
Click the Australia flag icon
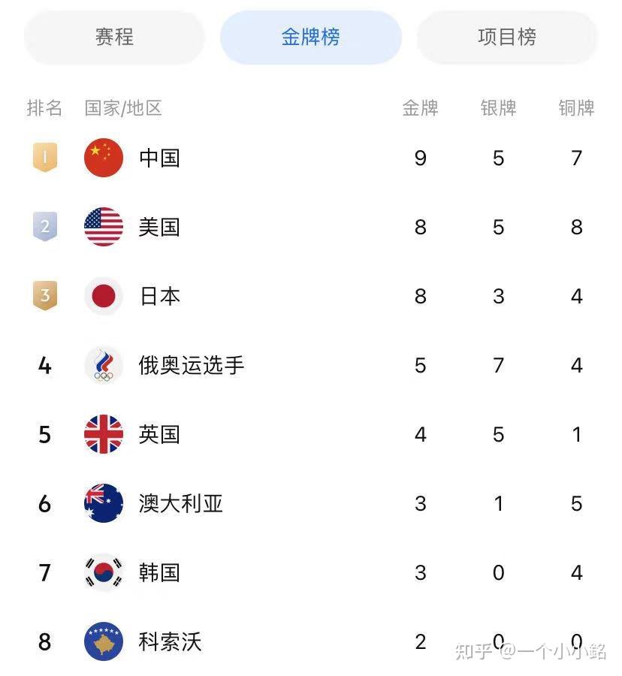[x=104, y=503]
